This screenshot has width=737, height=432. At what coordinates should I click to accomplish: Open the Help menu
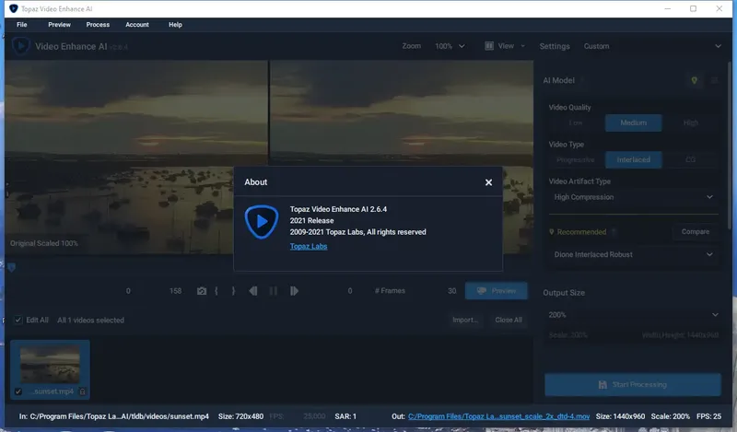click(x=175, y=25)
